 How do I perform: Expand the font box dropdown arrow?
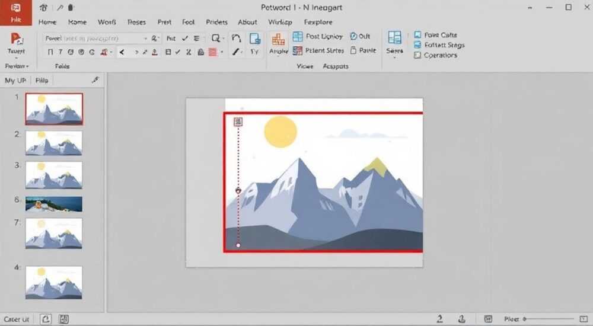145,39
